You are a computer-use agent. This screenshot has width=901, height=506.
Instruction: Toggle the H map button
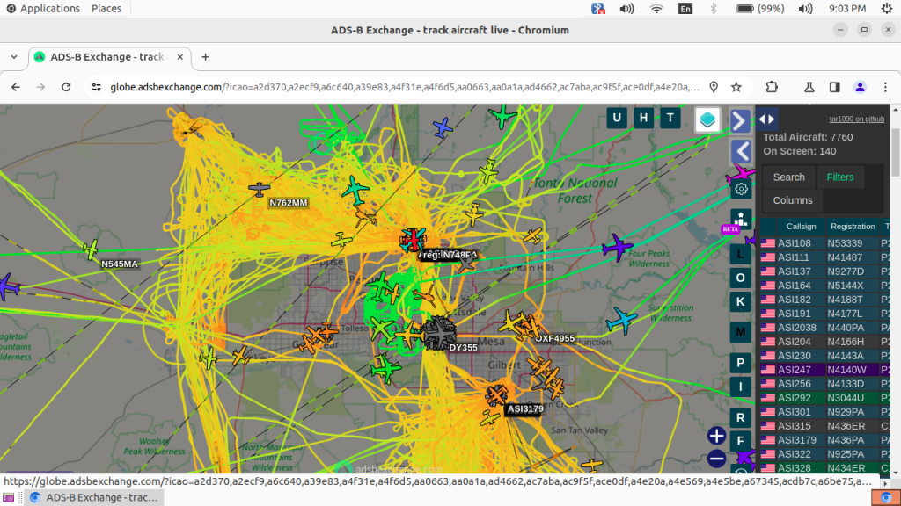[x=643, y=119]
